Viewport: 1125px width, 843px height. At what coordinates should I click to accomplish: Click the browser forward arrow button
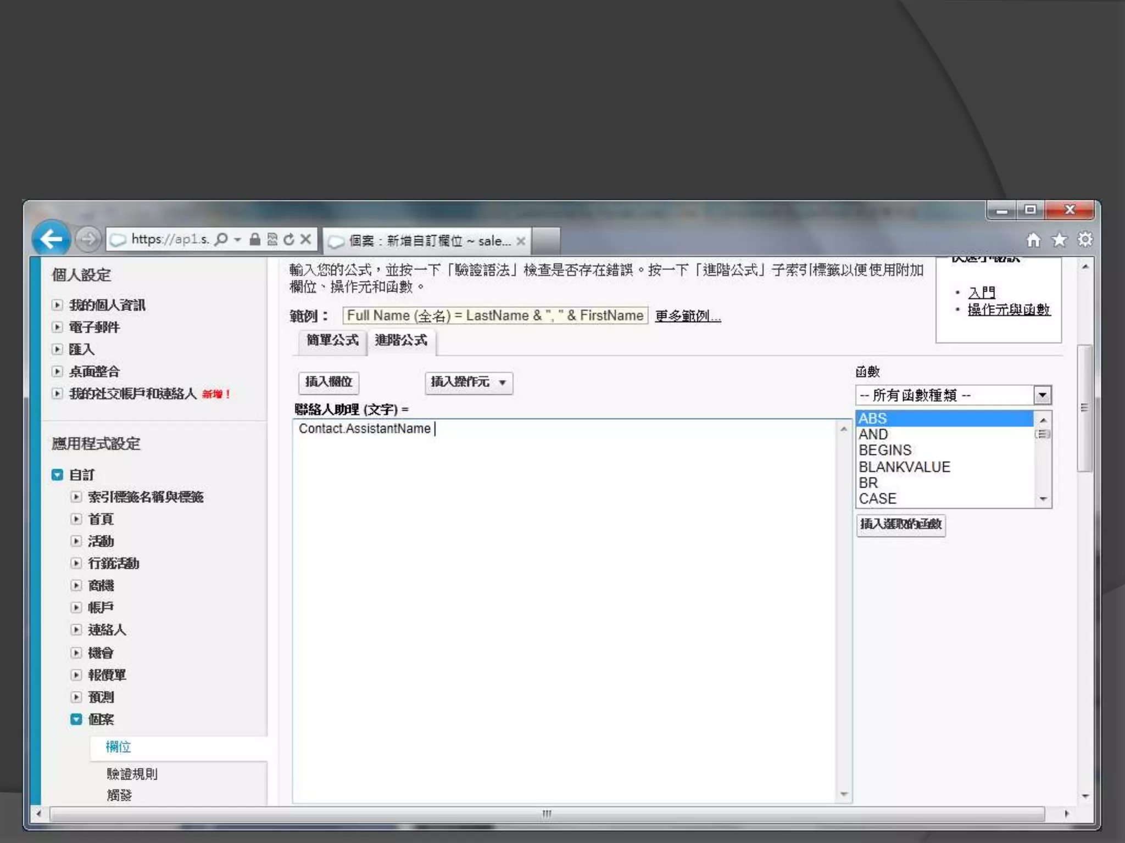88,239
